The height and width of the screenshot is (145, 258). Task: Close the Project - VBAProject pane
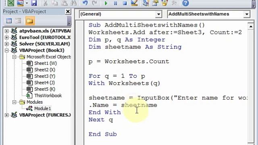[68, 12]
